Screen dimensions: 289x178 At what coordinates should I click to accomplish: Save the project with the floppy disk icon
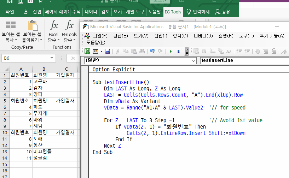108,51
